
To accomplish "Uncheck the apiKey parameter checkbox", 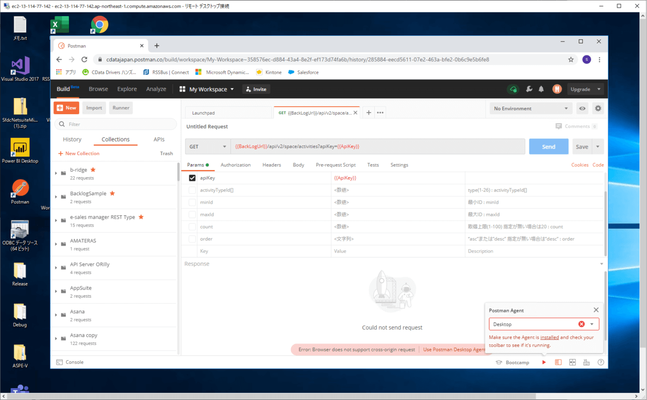I will (192, 178).
